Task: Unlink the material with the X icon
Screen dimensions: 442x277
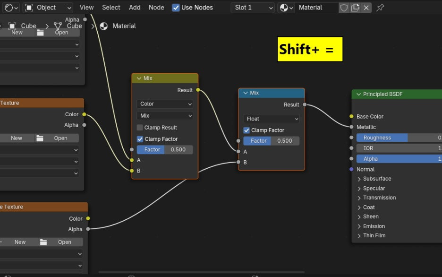Action: [366, 8]
